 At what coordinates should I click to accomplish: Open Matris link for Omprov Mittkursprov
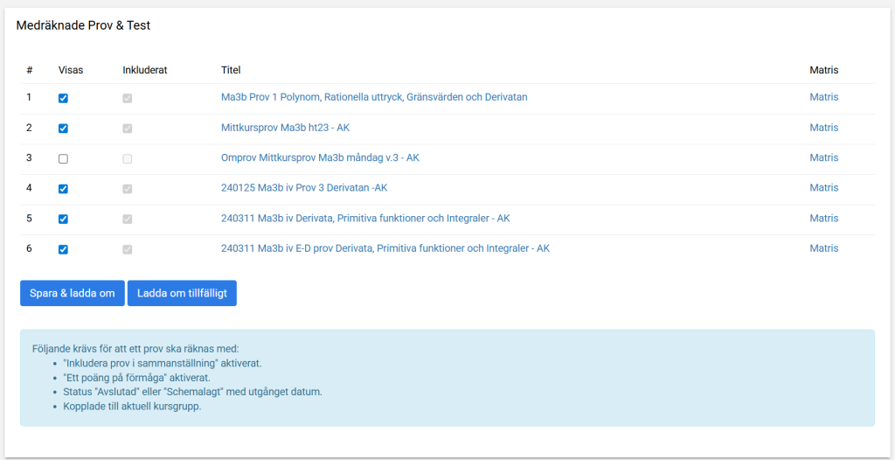coord(823,157)
